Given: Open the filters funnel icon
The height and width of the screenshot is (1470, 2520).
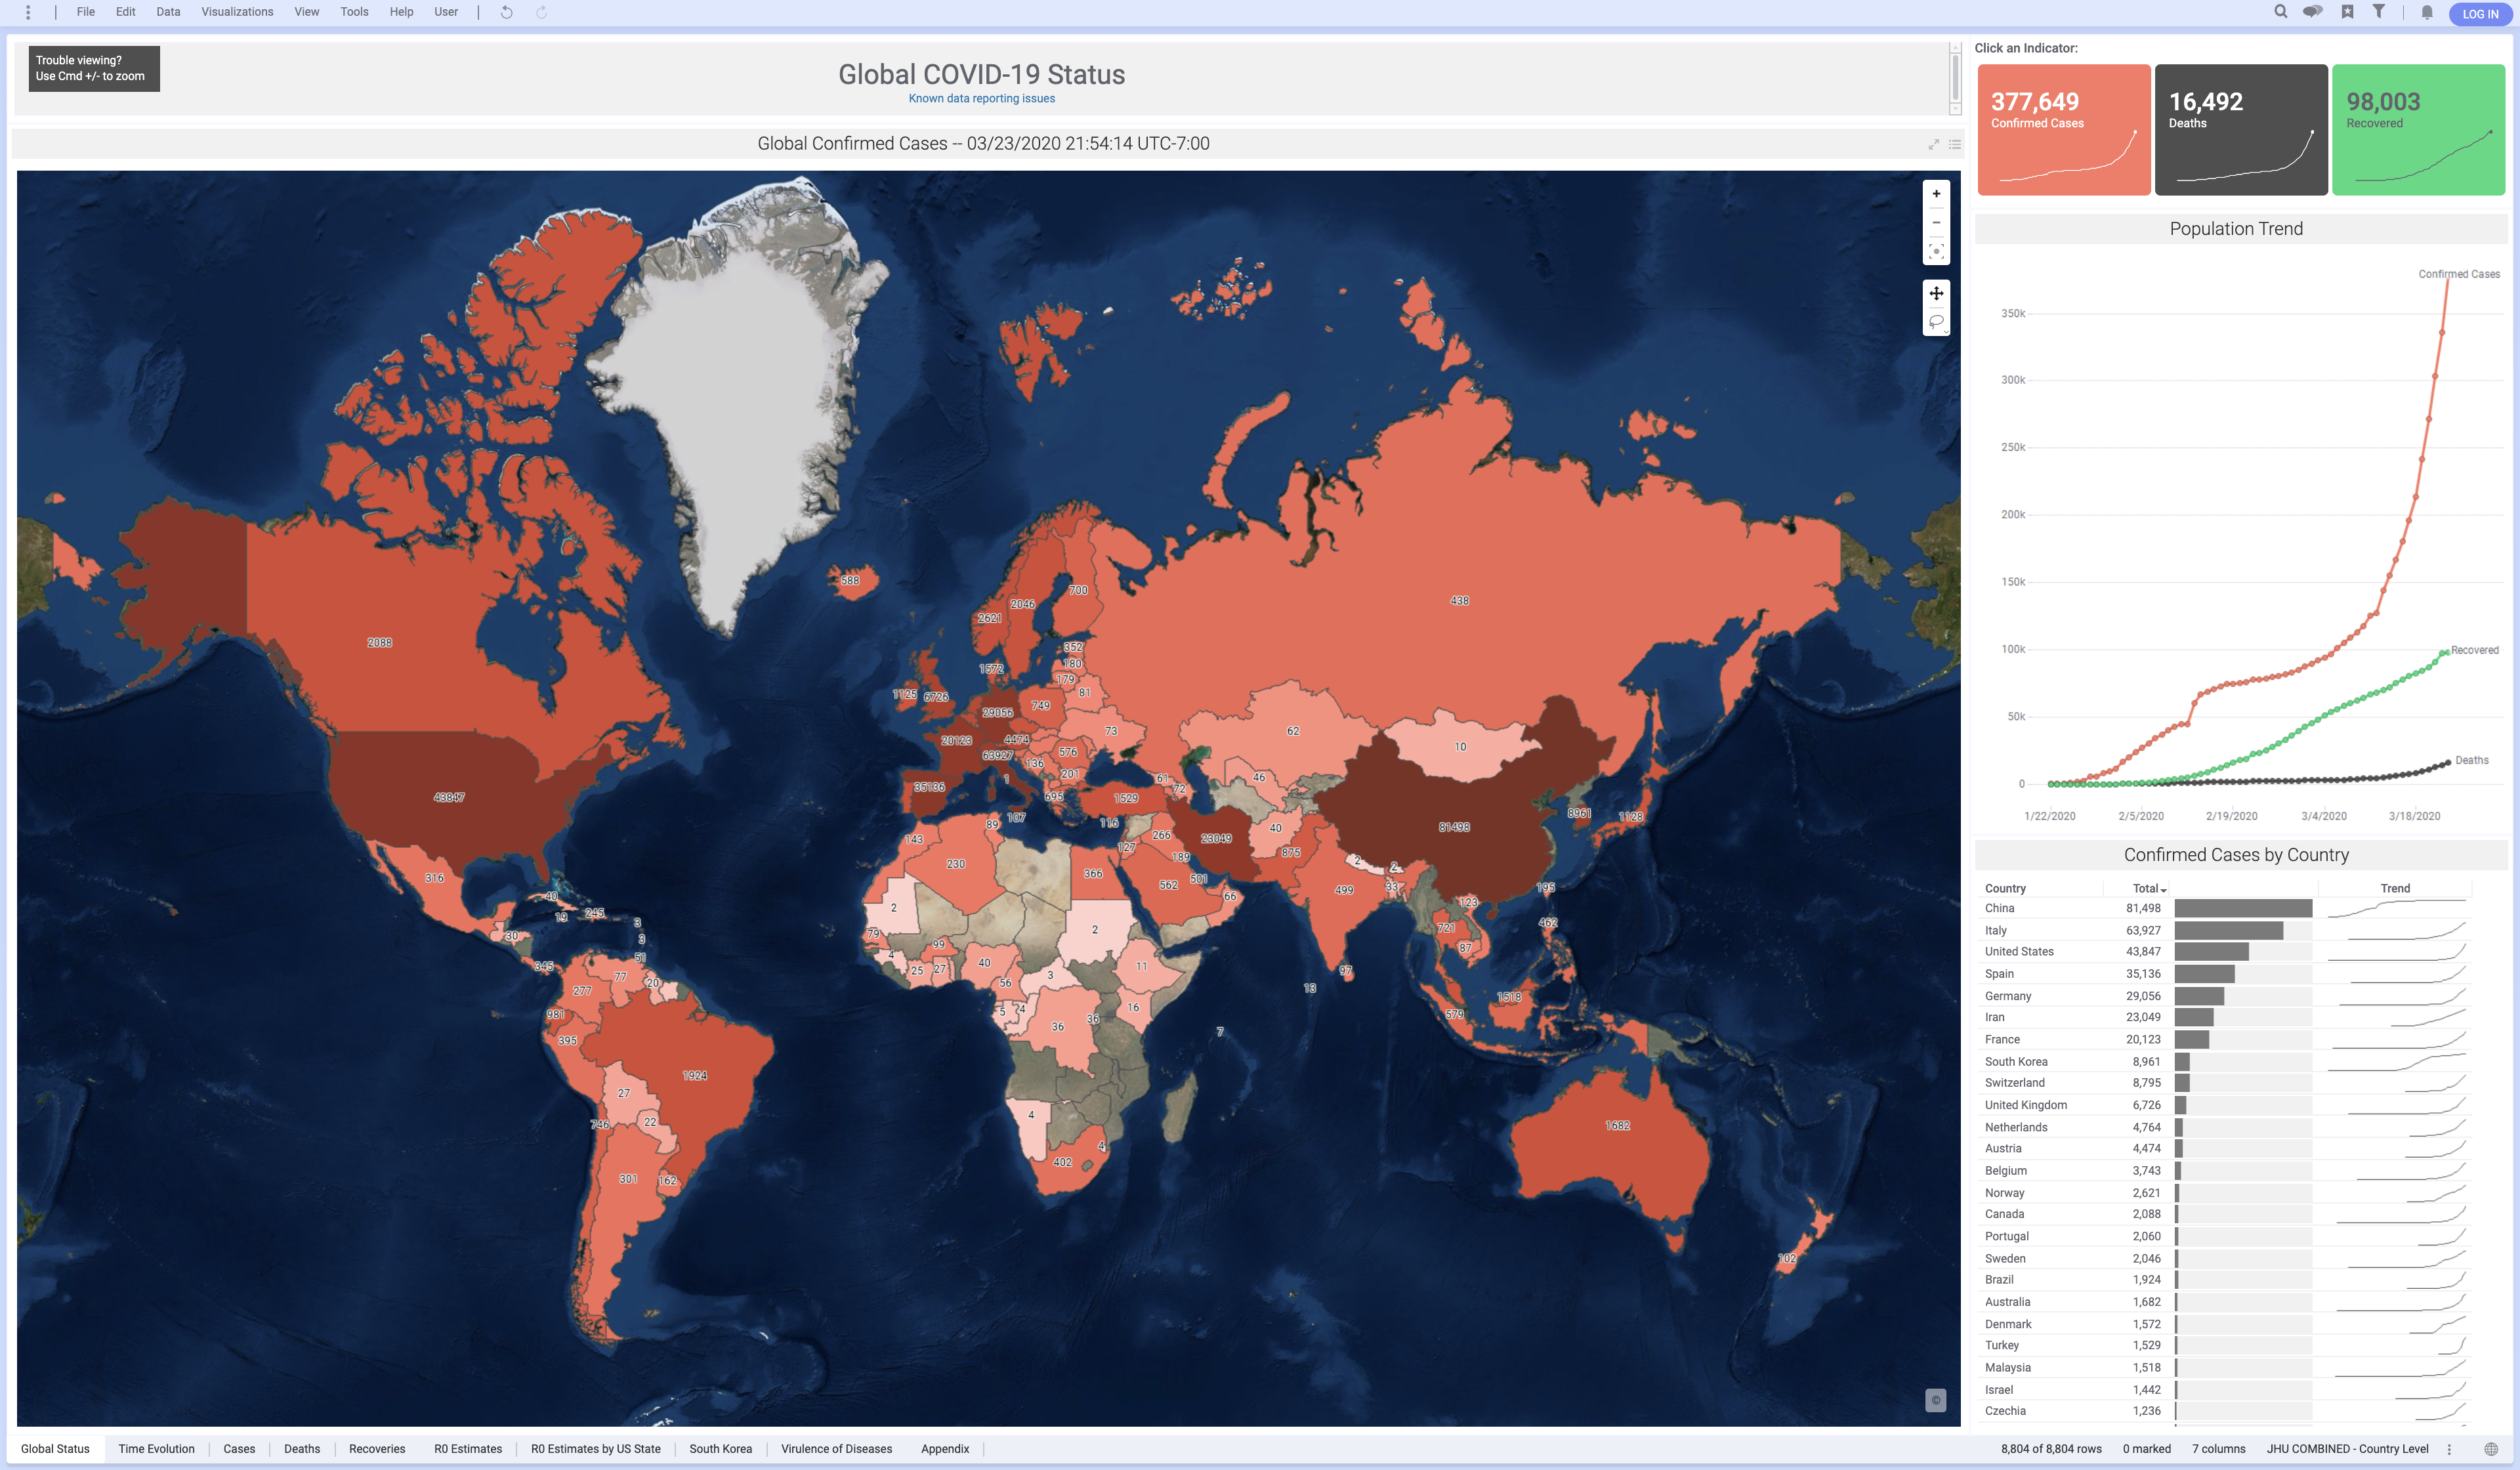Looking at the screenshot, I should pos(2379,12).
